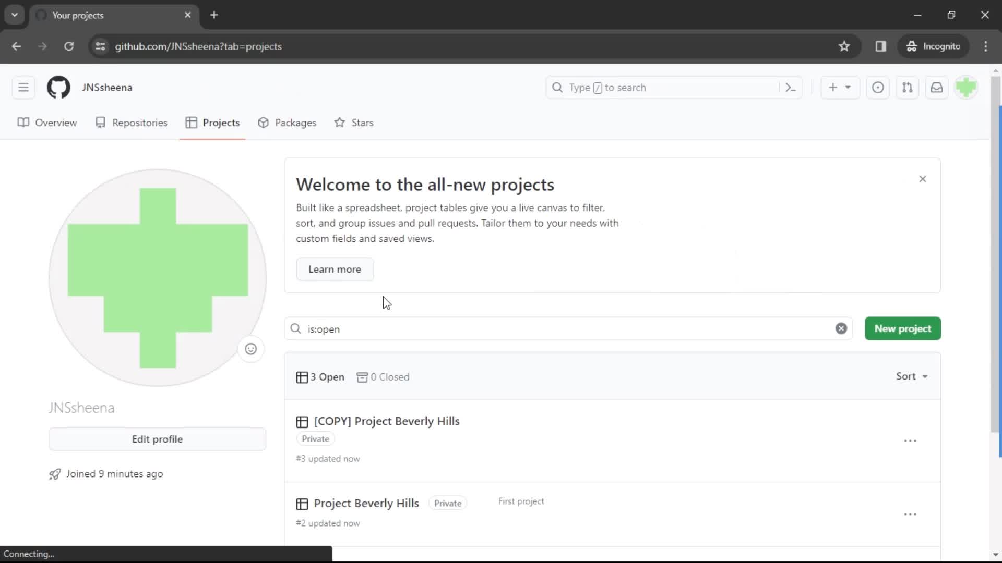This screenshot has width=1002, height=563.
Task: Open three-dot menu for COPY Project Beverly Hills
Action: [x=910, y=440]
